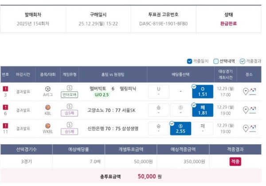This screenshot has width=266, height=186.
Task: Click the red 적중 result badge
Action: coord(235,162)
